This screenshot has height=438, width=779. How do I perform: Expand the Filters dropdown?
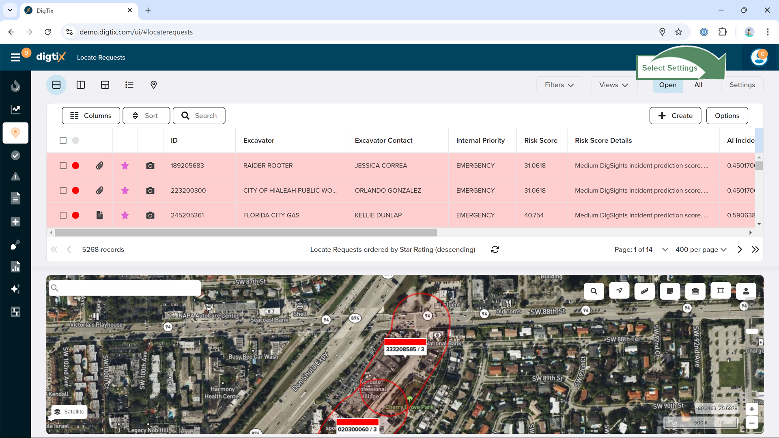coord(559,85)
